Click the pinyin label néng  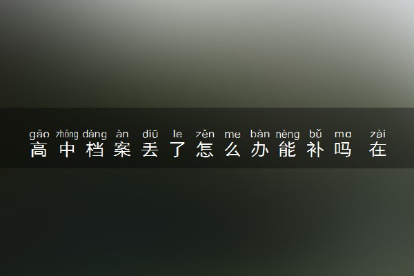[288, 135]
